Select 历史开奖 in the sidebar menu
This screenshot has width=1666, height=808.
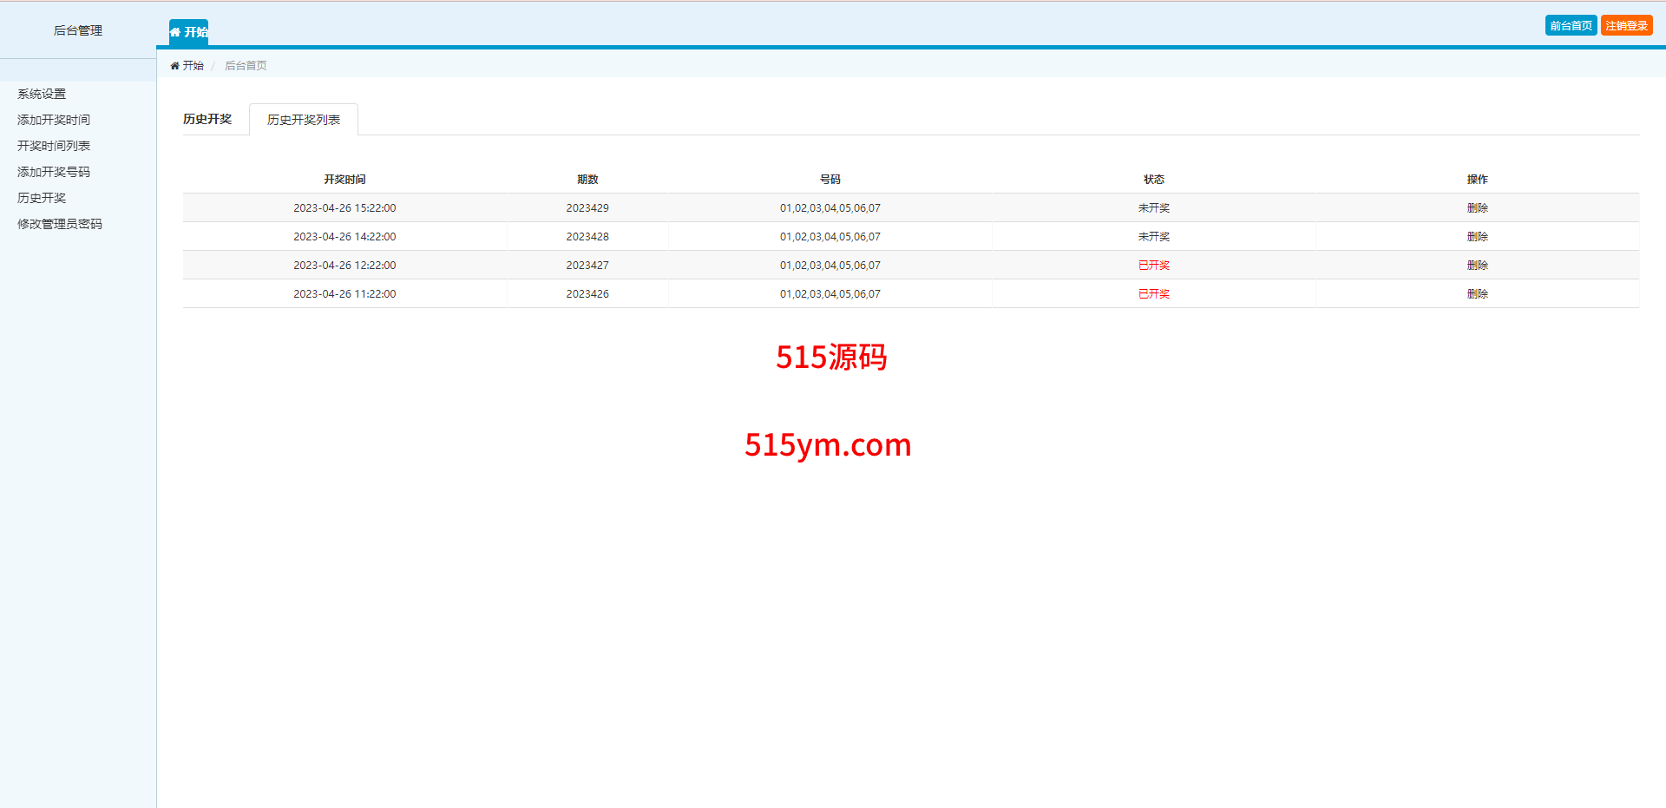[42, 198]
